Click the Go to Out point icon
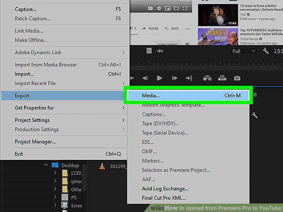The image size is (283, 212). click(x=189, y=78)
